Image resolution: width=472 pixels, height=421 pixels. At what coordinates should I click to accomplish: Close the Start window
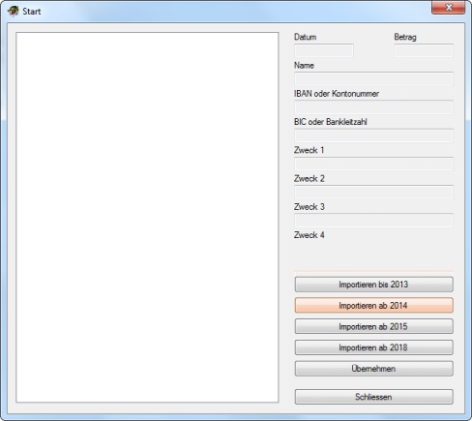point(449,8)
